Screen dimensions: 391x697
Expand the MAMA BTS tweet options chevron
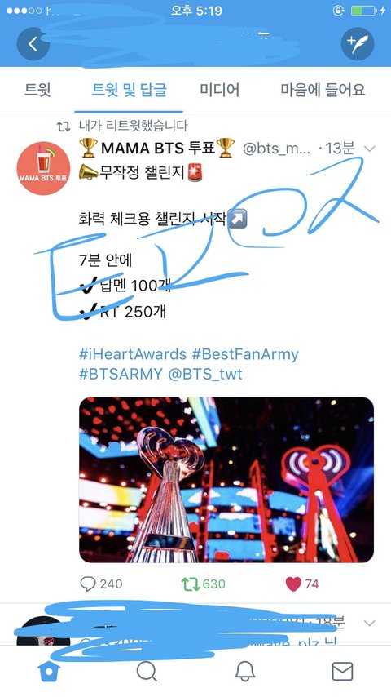point(369,149)
